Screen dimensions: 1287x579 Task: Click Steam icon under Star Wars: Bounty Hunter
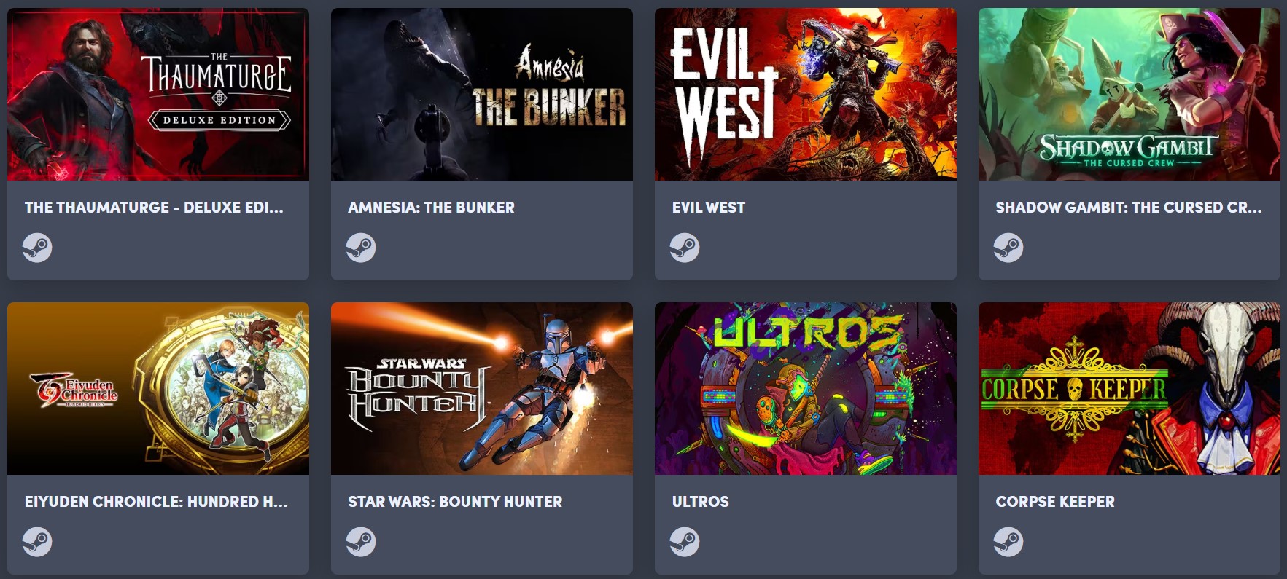click(361, 542)
